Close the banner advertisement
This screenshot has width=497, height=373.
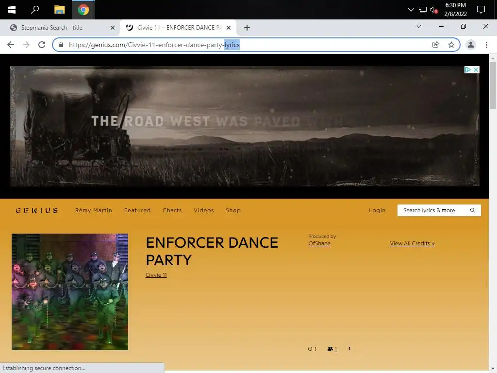476,70
